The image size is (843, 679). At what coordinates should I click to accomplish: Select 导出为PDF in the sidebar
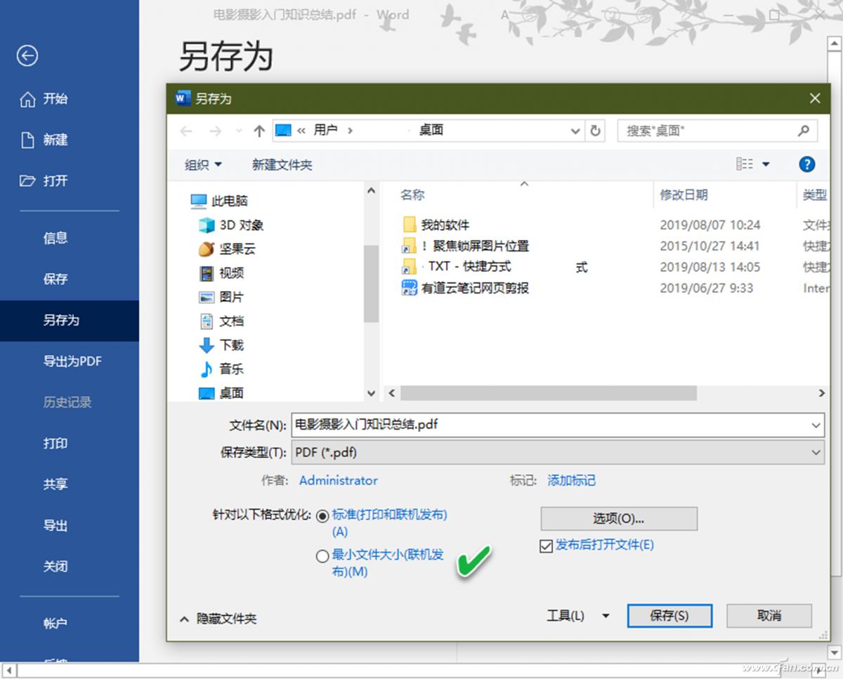coord(72,362)
